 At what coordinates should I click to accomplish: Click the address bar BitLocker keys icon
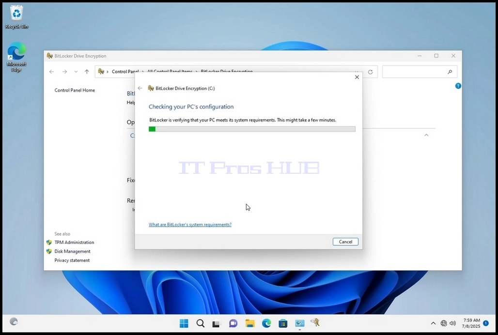[101, 71]
